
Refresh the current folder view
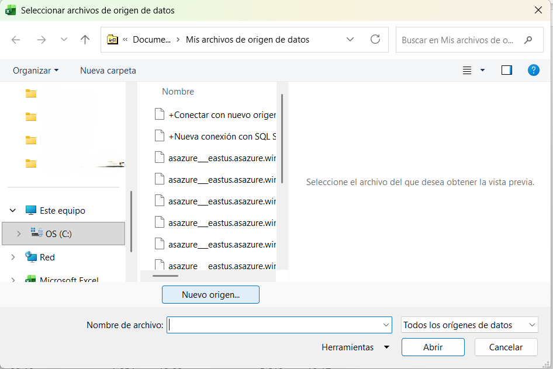375,40
